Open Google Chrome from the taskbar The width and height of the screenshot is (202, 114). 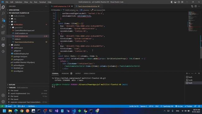pos(22,111)
